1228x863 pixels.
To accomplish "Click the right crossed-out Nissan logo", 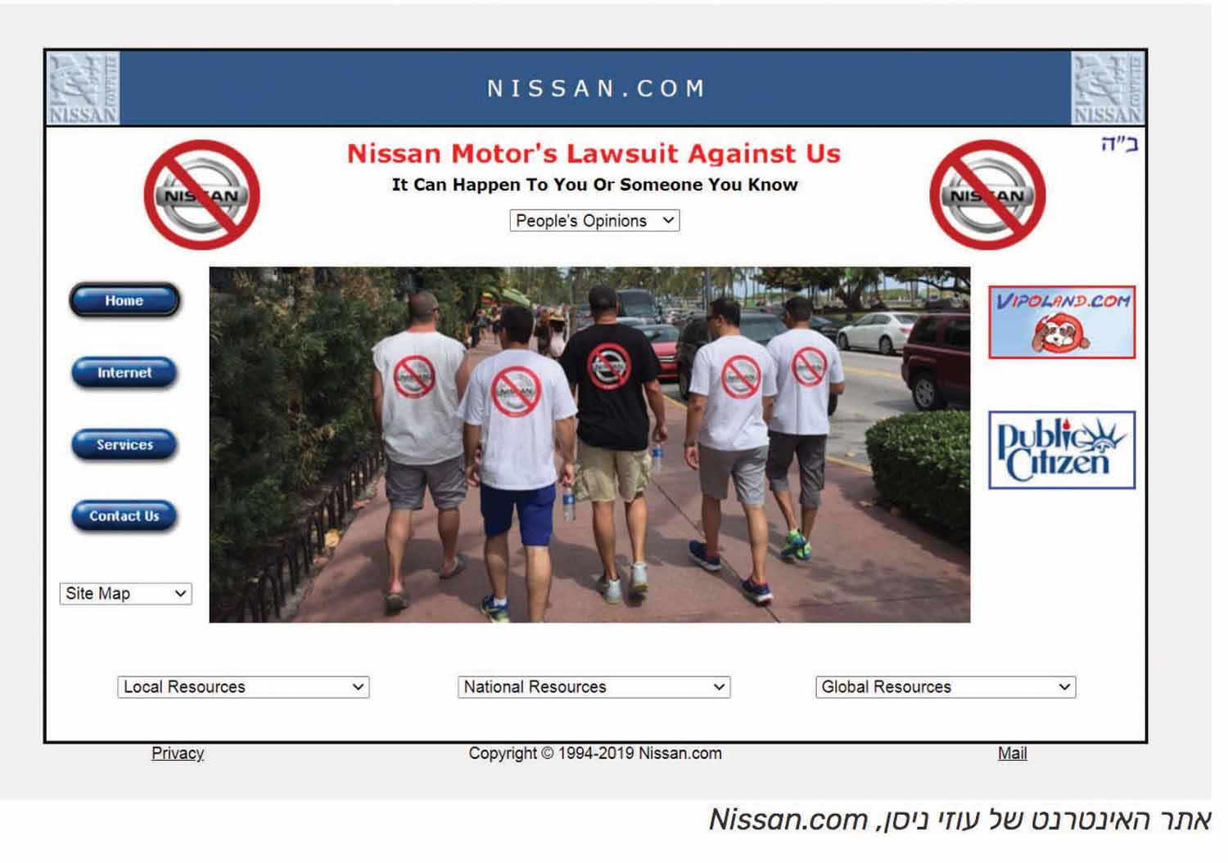I will pos(987,195).
